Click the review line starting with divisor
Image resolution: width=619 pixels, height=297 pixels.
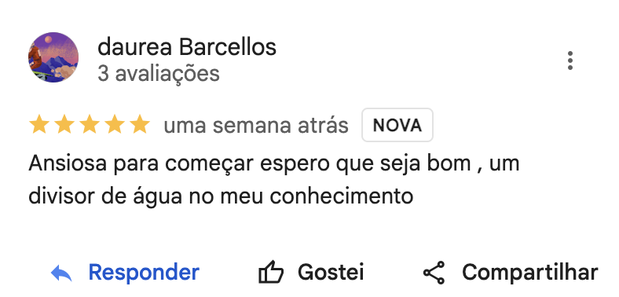tap(221, 196)
